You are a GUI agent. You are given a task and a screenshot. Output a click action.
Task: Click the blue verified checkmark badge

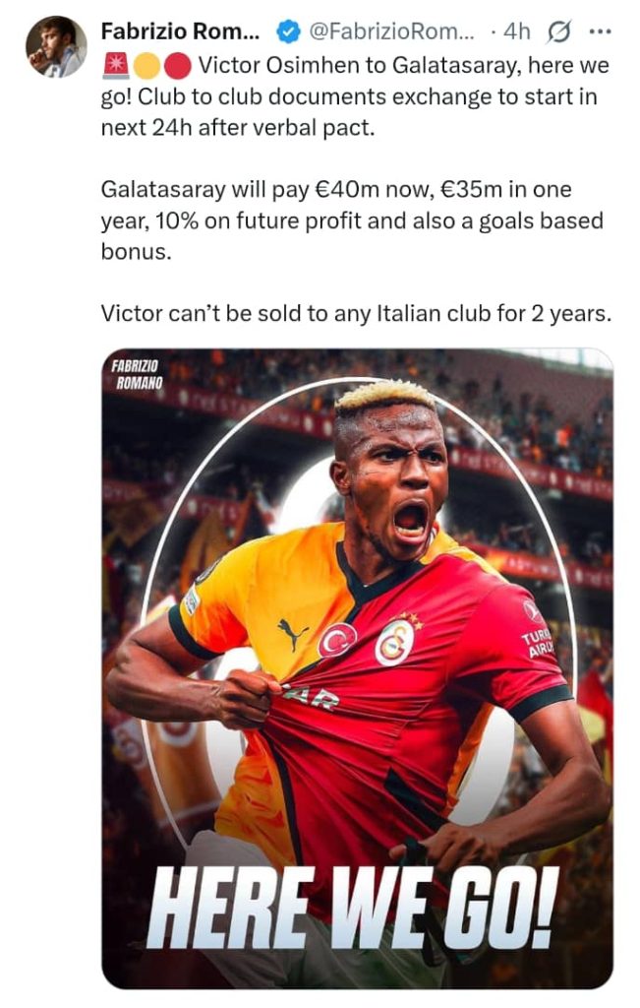pos(288,31)
